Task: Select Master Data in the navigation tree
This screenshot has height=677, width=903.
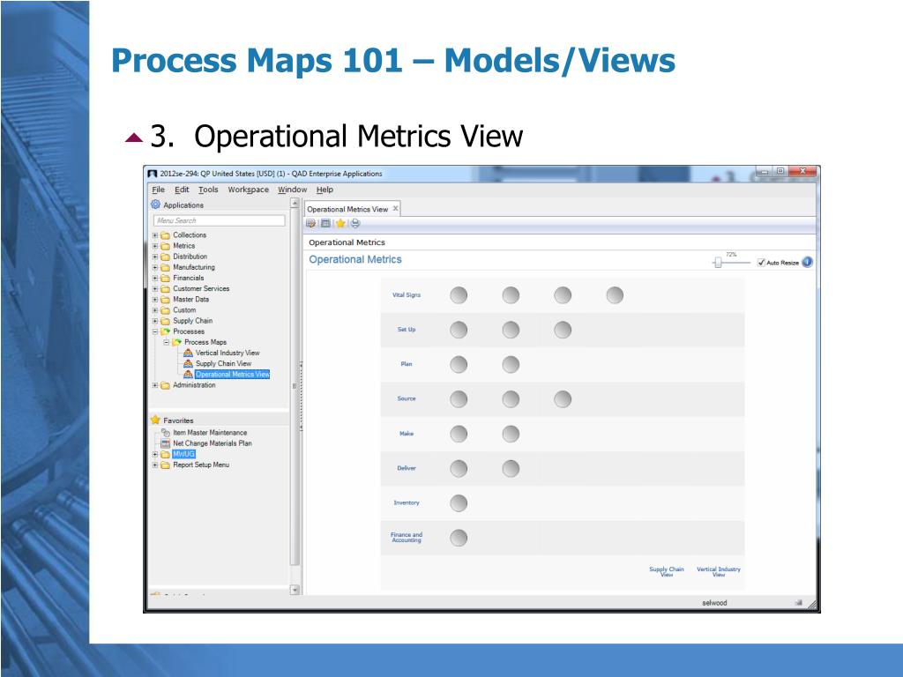Action: (191, 300)
